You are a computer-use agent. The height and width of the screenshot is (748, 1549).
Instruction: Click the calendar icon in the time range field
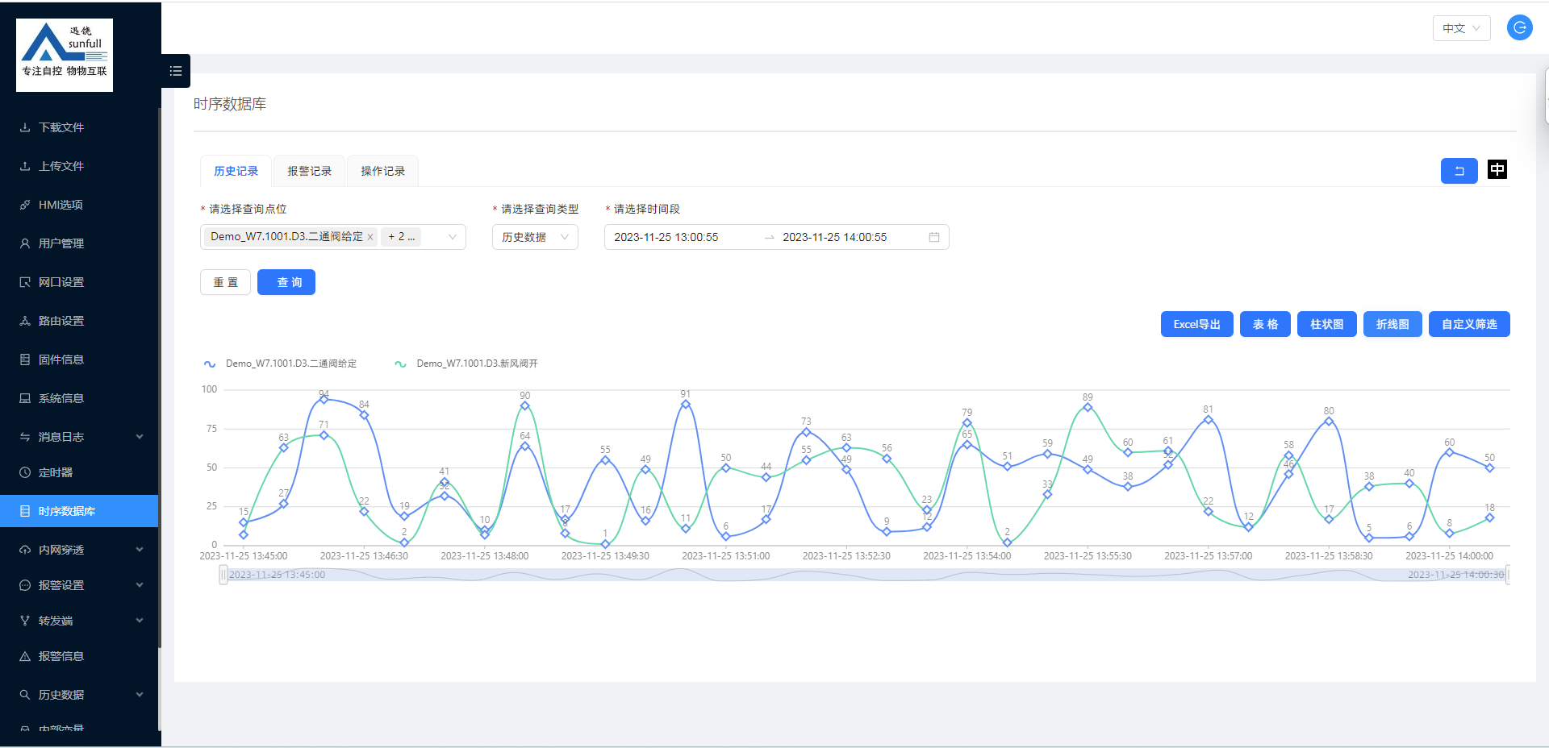(x=933, y=237)
